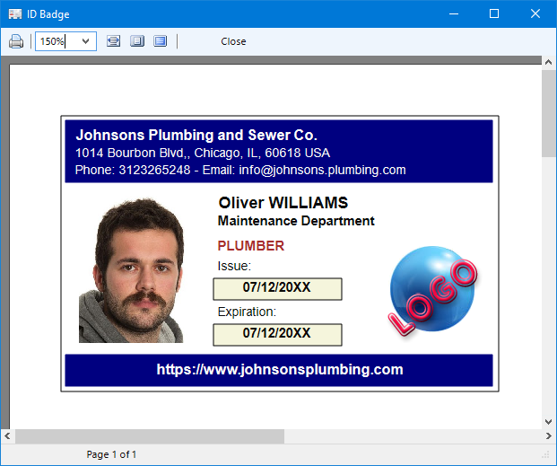Screen dimensions: 557x466
Task: Click the name text 'Oliver WILLIAMS'
Action: (283, 203)
